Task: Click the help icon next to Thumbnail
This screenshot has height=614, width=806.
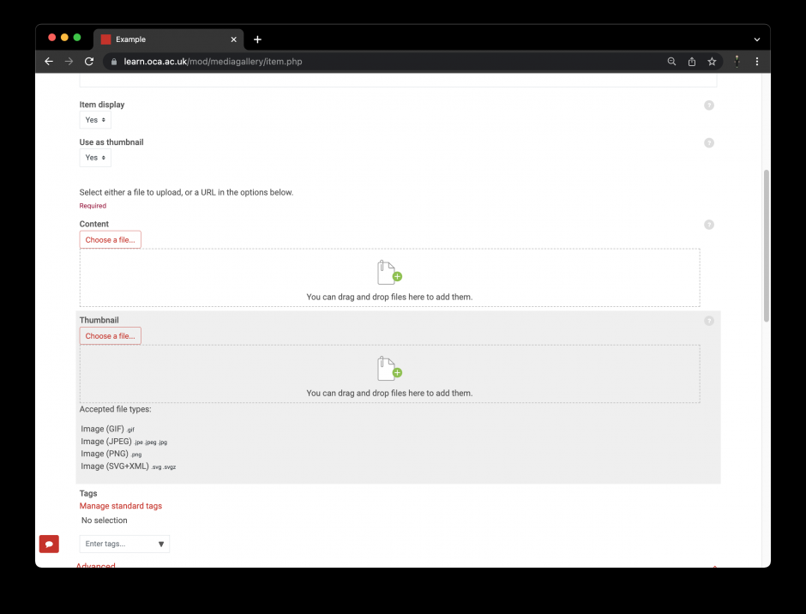Action: point(709,321)
